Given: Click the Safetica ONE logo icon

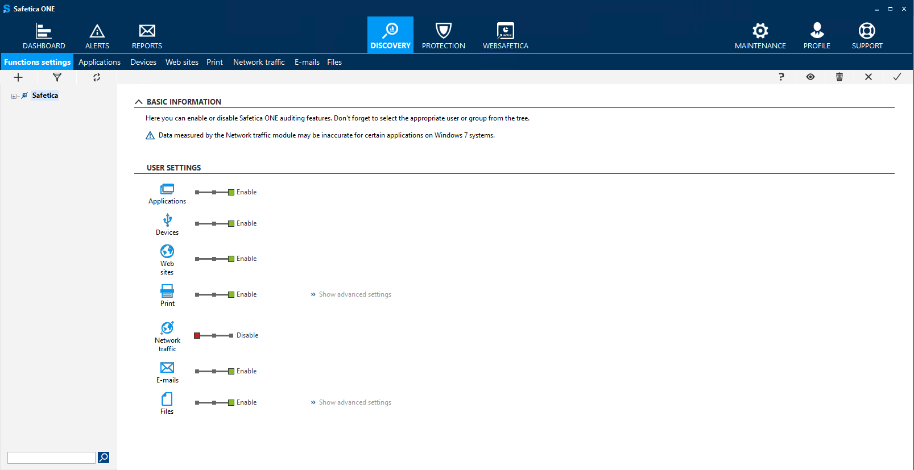Looking at the screenshot, I should pos(7,9).
